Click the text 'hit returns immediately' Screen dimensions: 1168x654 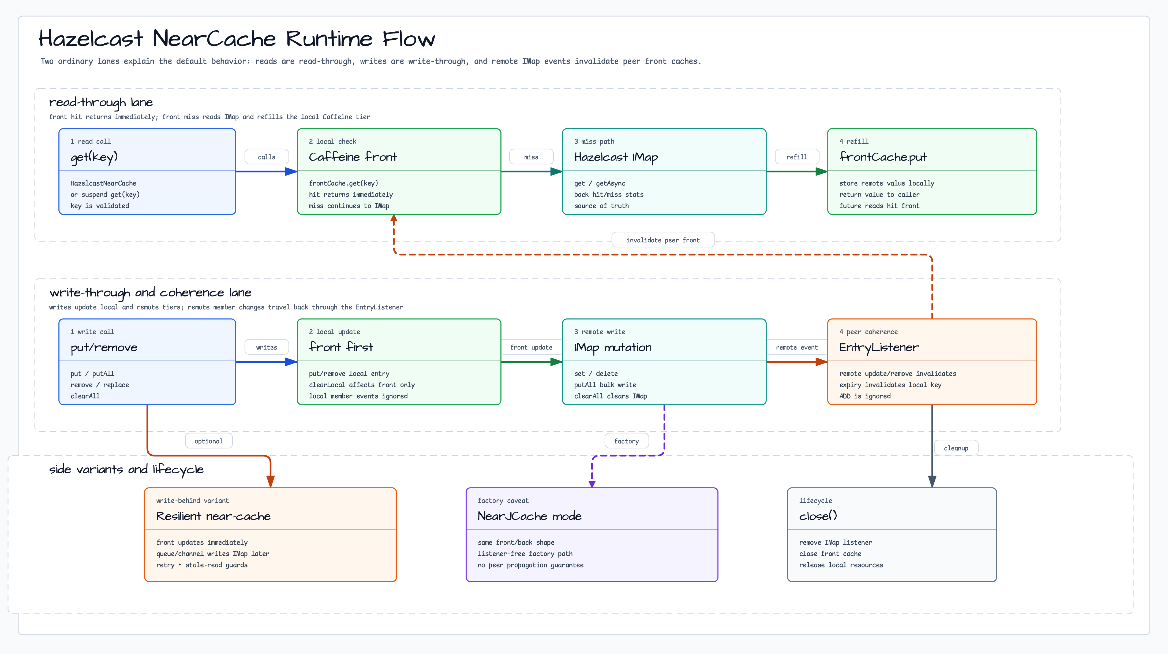click(x=351, y=195)
